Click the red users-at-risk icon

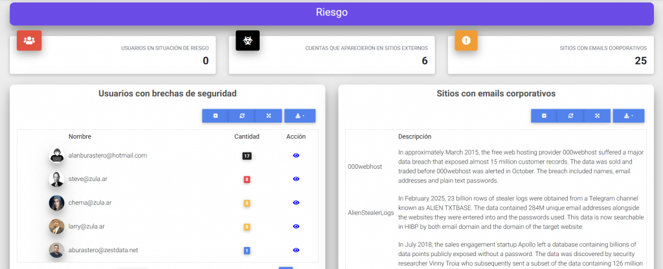click(x=29, y=40)
